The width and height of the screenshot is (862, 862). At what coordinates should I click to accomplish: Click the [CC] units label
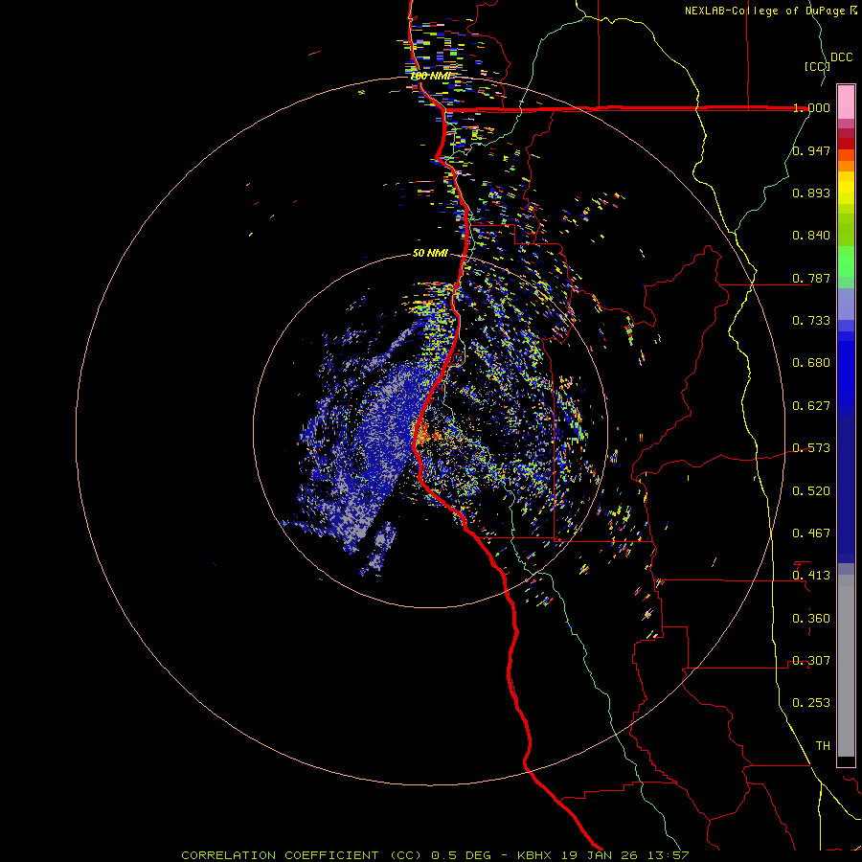[x=818, y=66]
